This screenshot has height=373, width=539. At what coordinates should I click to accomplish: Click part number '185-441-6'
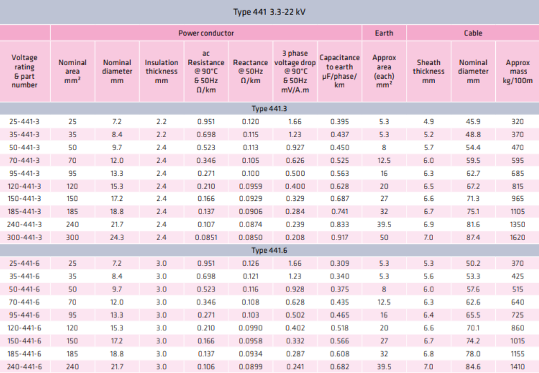(24, 354)
